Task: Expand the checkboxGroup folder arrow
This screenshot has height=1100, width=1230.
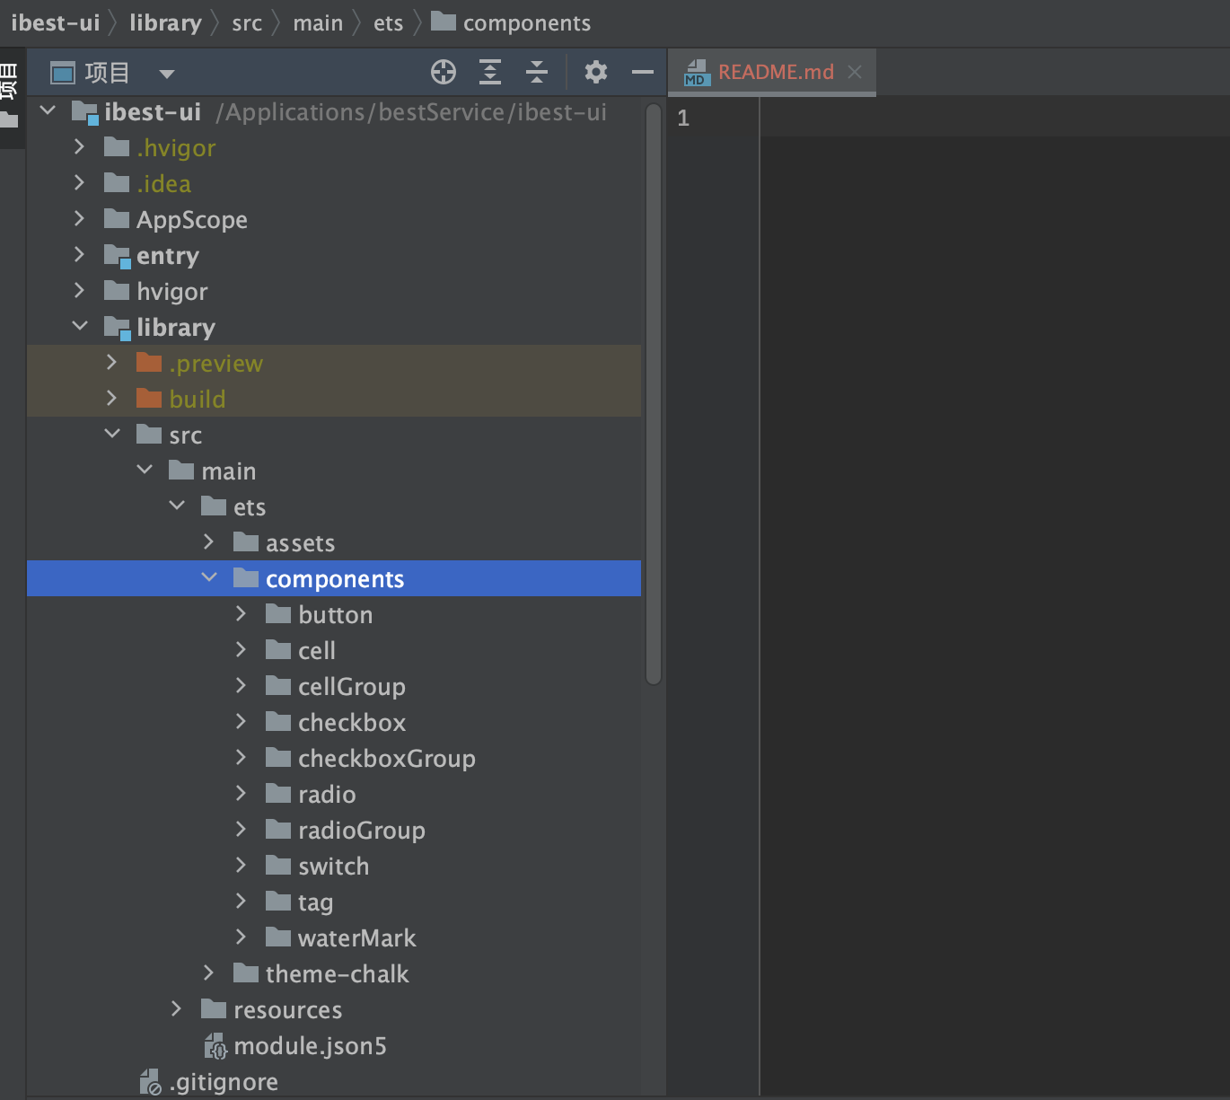Action: coord(241,757)
